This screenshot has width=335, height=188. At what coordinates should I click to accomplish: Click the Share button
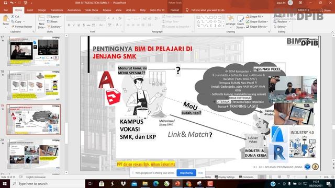pos(326,10)
